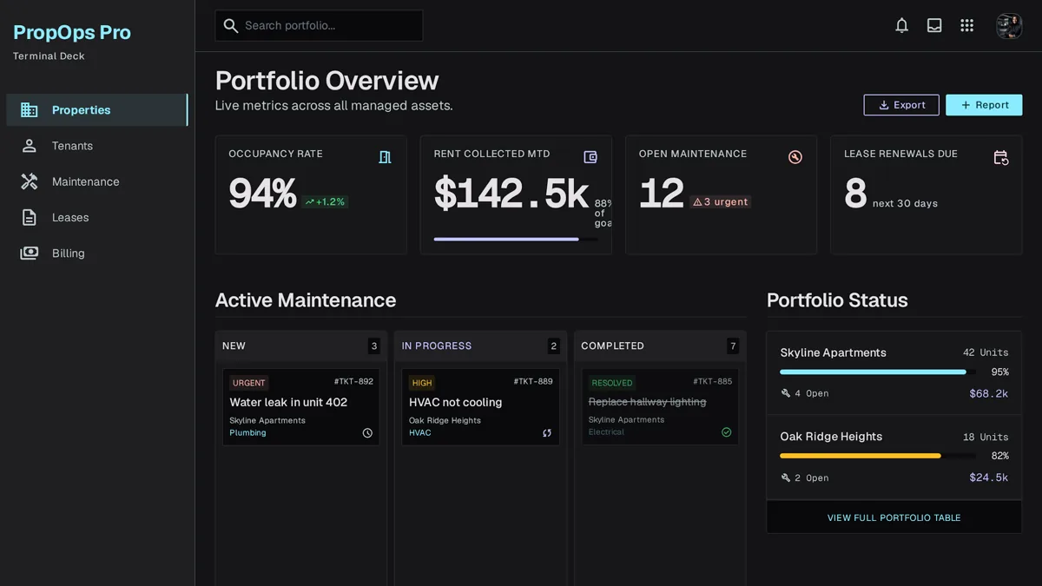Open the Water leak in unit 402 ticket
This screenshot has height=586, width=1042.
[x=300, y=407]
